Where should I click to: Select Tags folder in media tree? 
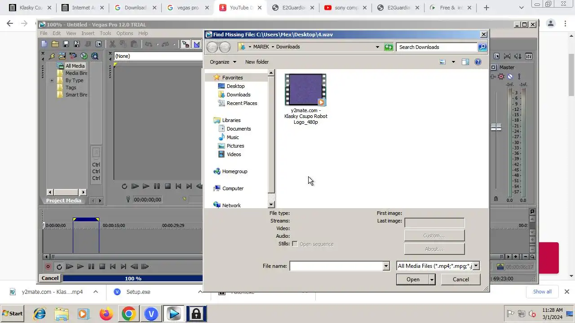(x=67, y=87)
